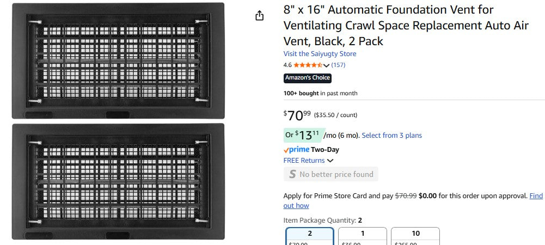Expand the FREE Returns dropdown
Screen dimensions: 545x245
point(330,161)
